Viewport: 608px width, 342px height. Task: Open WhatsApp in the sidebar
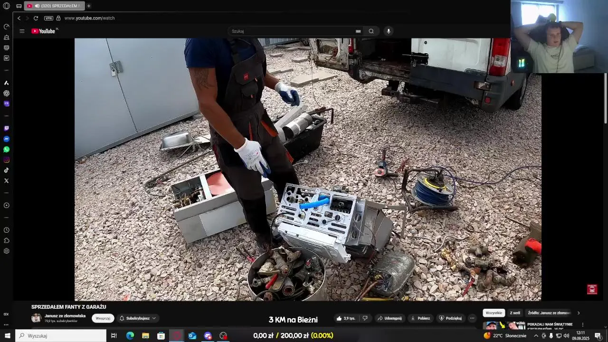coord(6,149)
